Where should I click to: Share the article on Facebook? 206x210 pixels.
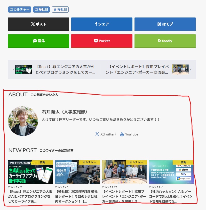pyautogui.click(x=102, y=24)
